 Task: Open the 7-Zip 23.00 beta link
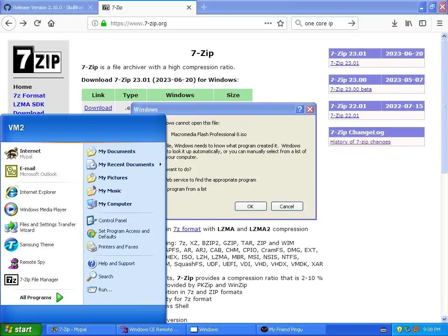click(x=351, y=89)
